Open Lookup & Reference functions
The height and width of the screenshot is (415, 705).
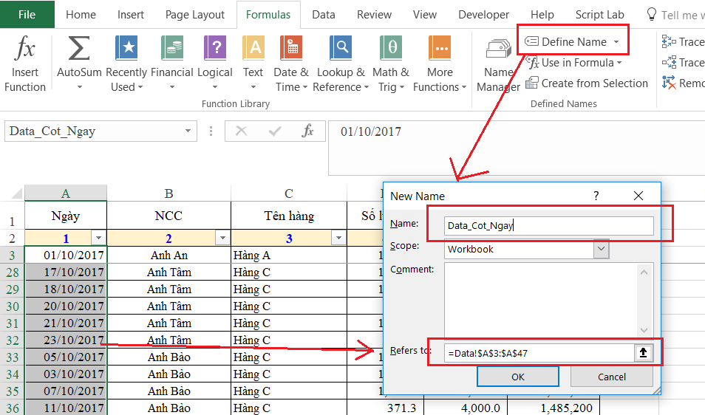pyautogui.click(x=341, y=64)
